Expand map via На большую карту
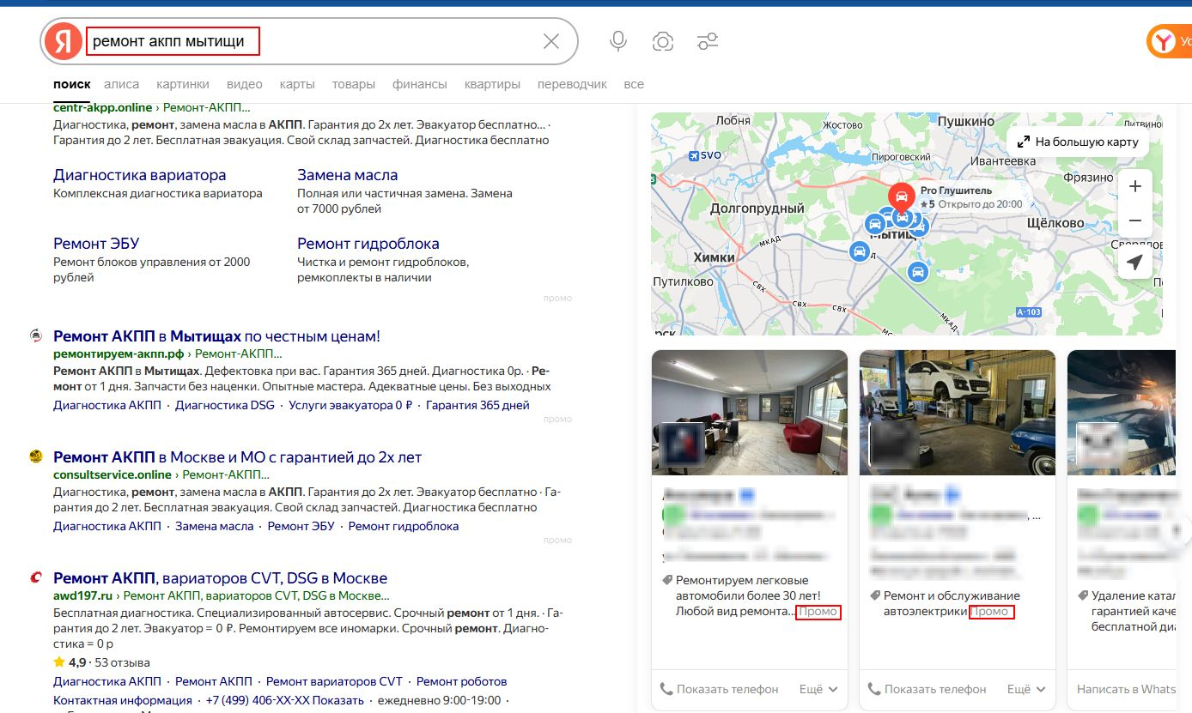1192x713 pixels. point(1078,142)
